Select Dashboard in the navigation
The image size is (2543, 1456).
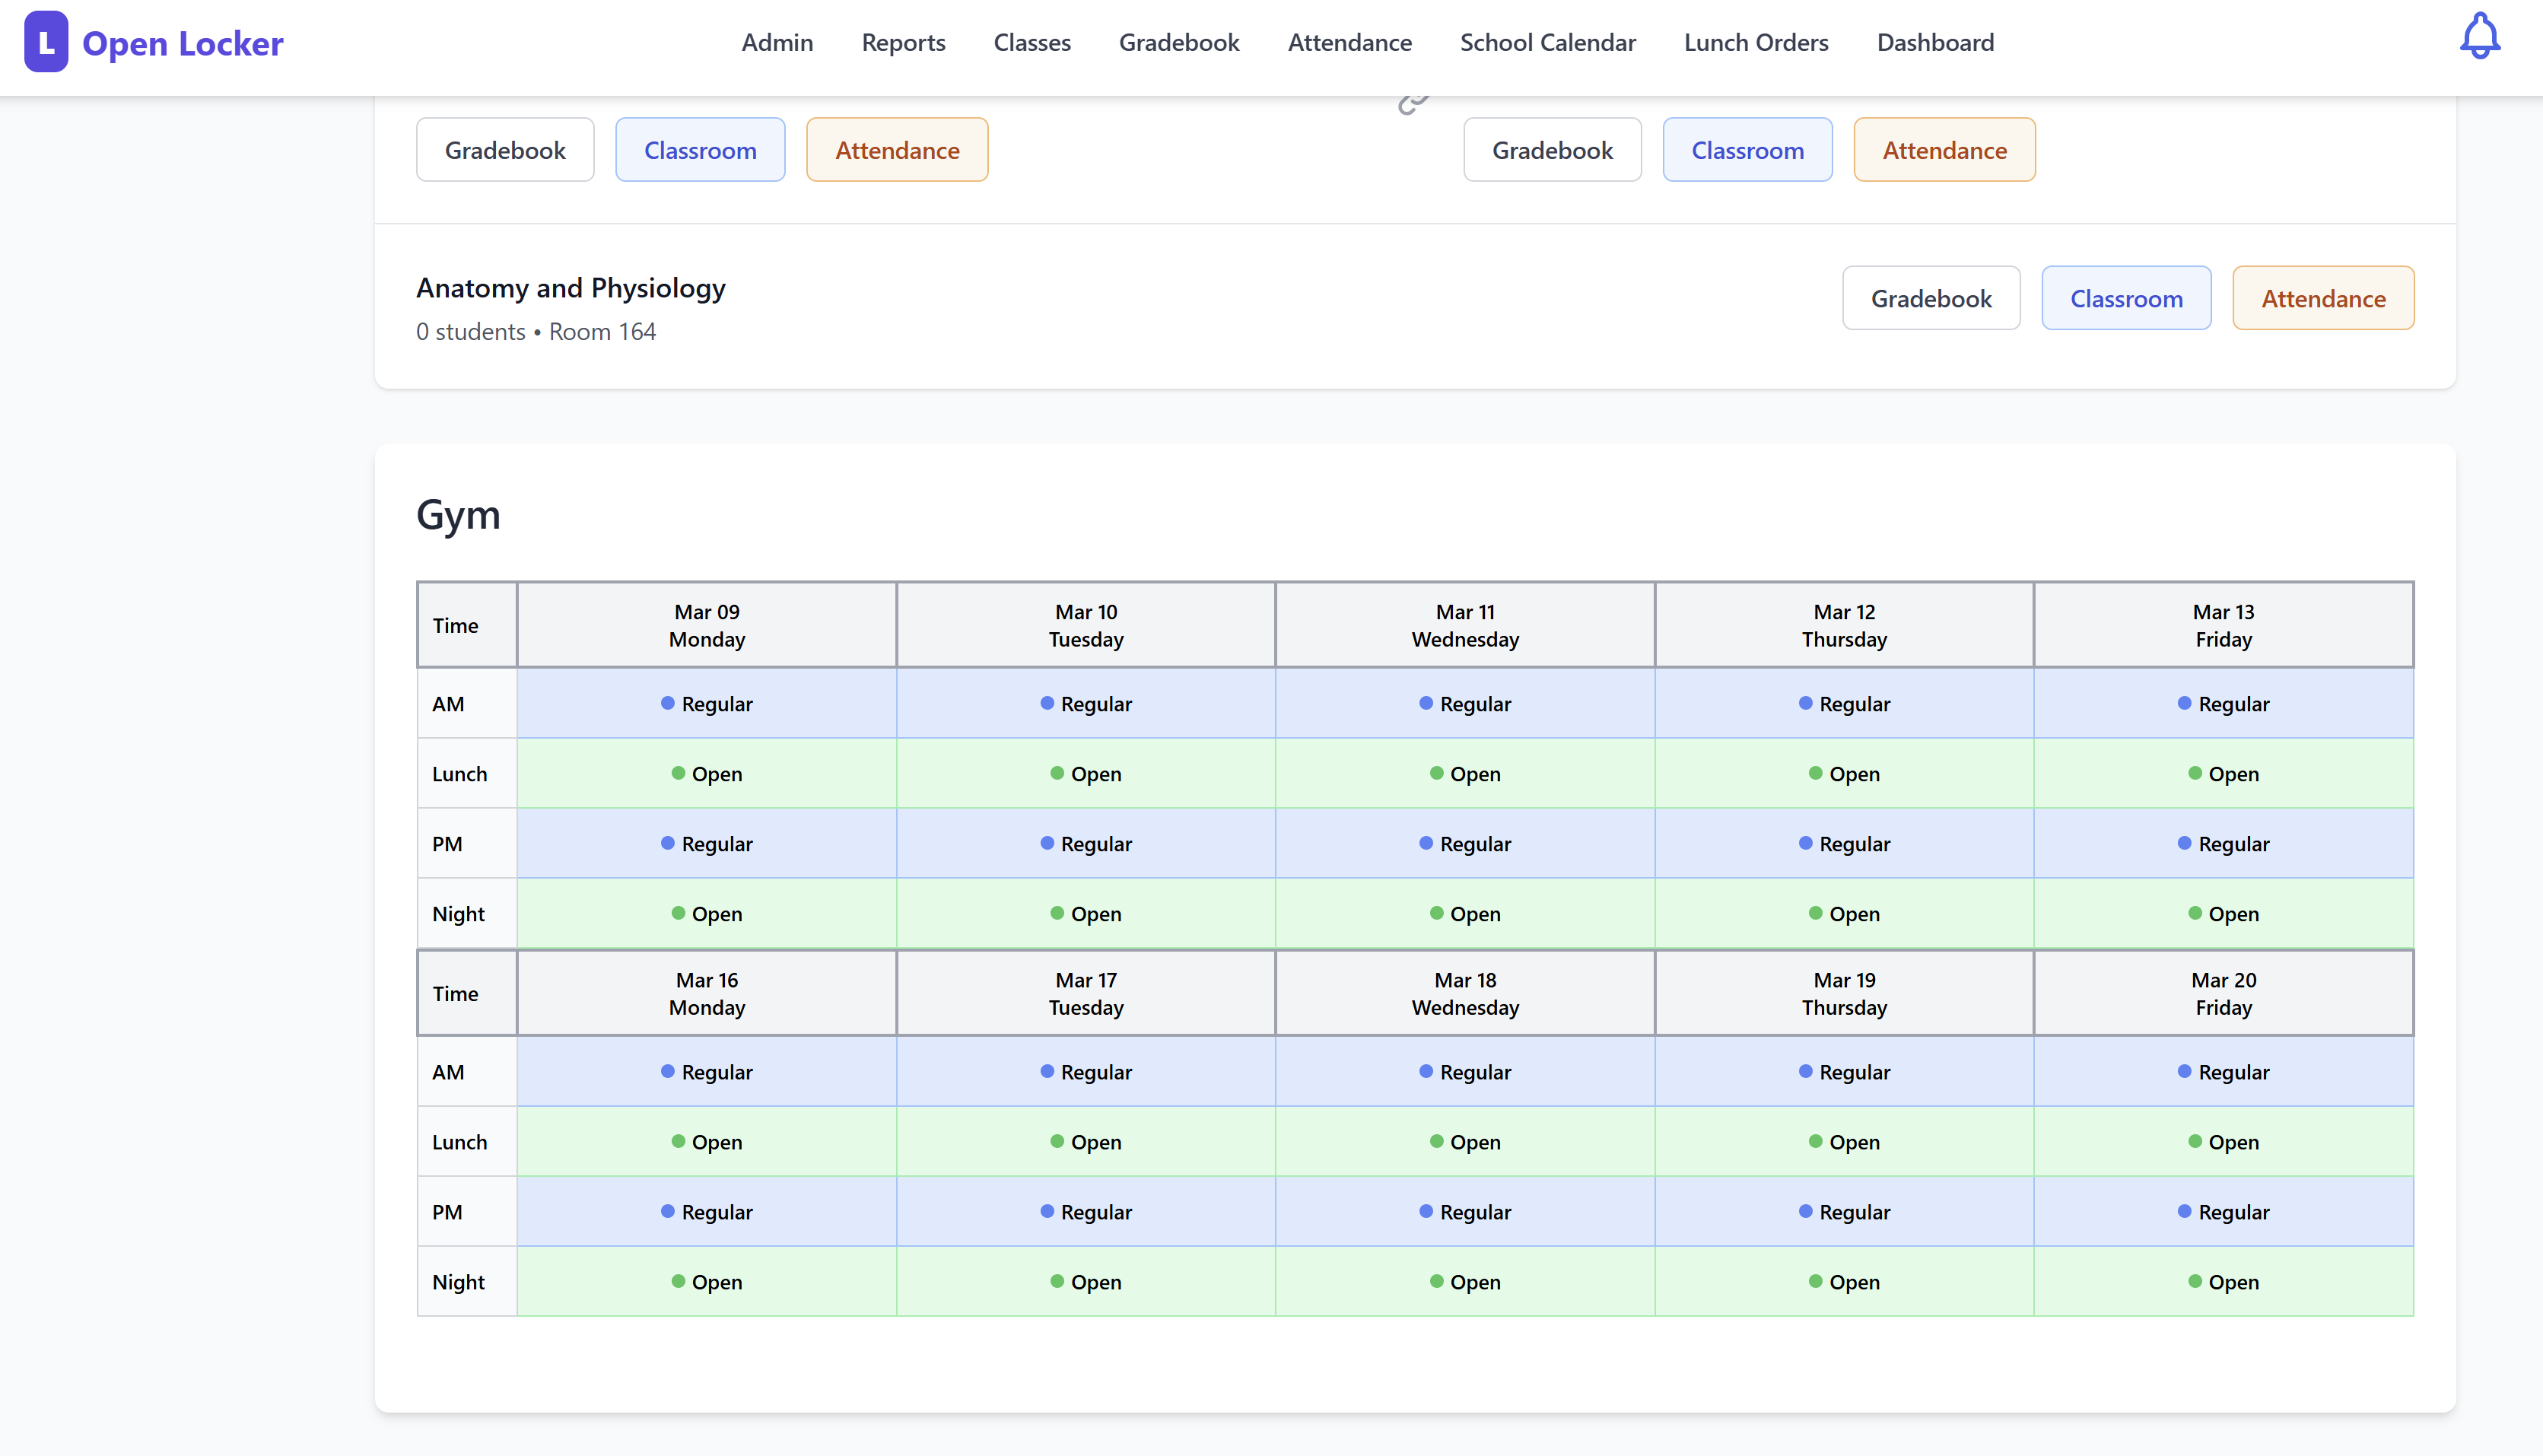tap(1934, 42)
